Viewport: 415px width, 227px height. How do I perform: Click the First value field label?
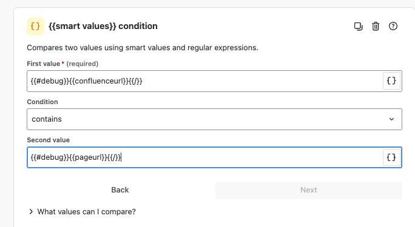click(44, 64)
